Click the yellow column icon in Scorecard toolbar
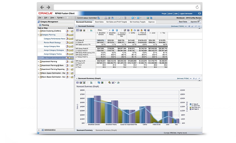 [132, 30]
